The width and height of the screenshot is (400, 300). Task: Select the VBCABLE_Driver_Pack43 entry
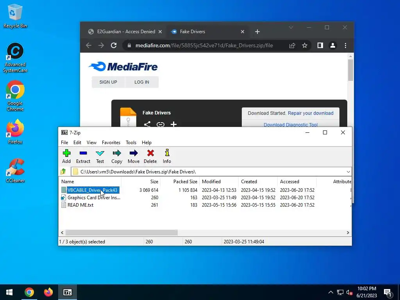[x=92, y=190]
